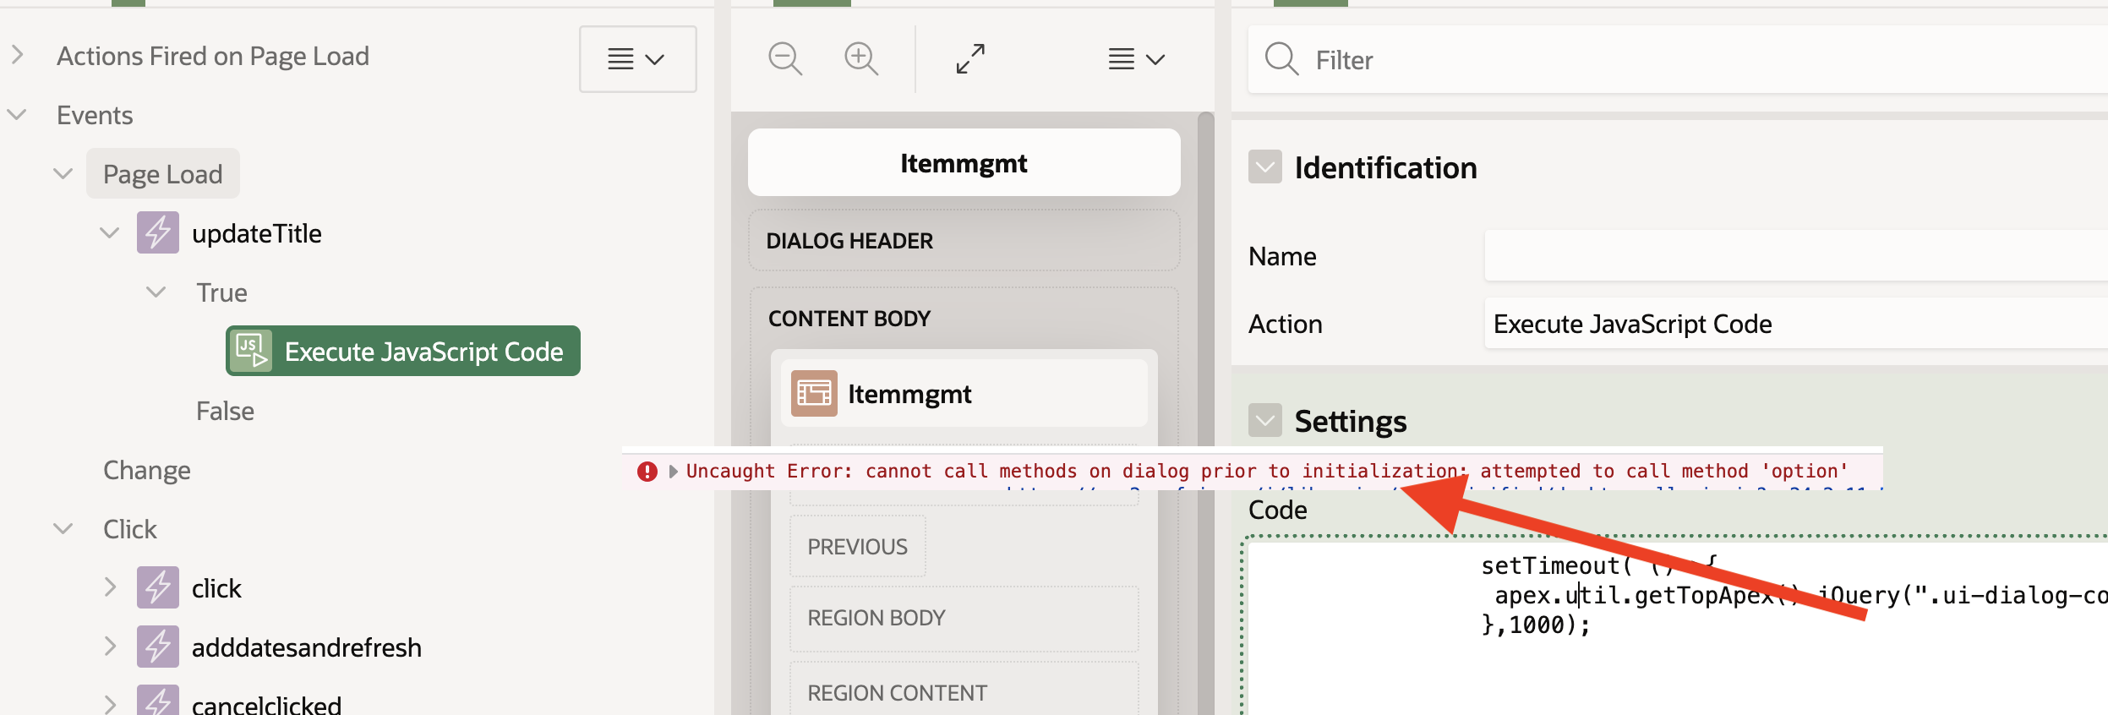The height and width of the screenshot is (715, 2108).
Task: Collapse the Events tree node
Action: (x=17, y=115)
